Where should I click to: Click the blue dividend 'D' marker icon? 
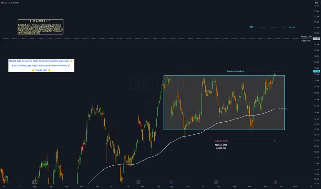pos(171,182)
